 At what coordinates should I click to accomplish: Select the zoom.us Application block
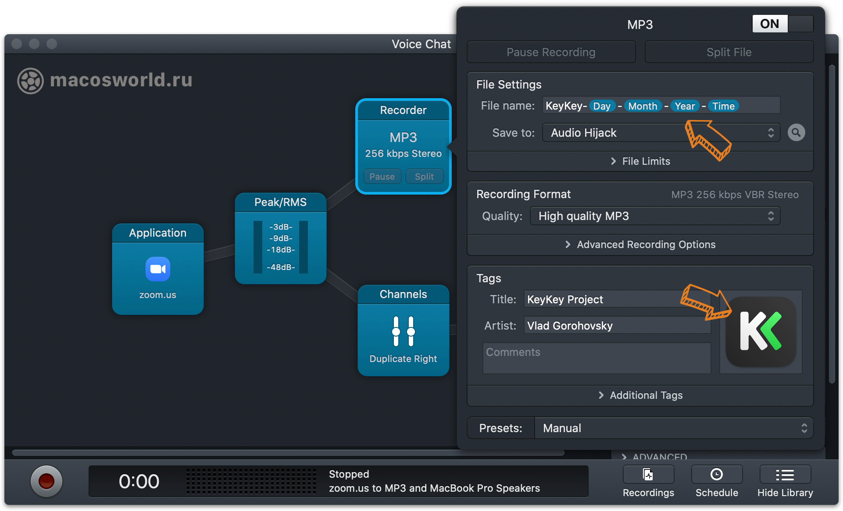click(x=158, y=270)
